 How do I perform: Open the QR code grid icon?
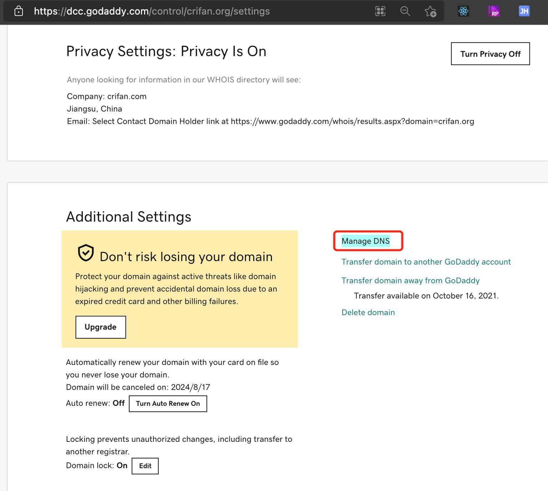[x=380, y=11]
